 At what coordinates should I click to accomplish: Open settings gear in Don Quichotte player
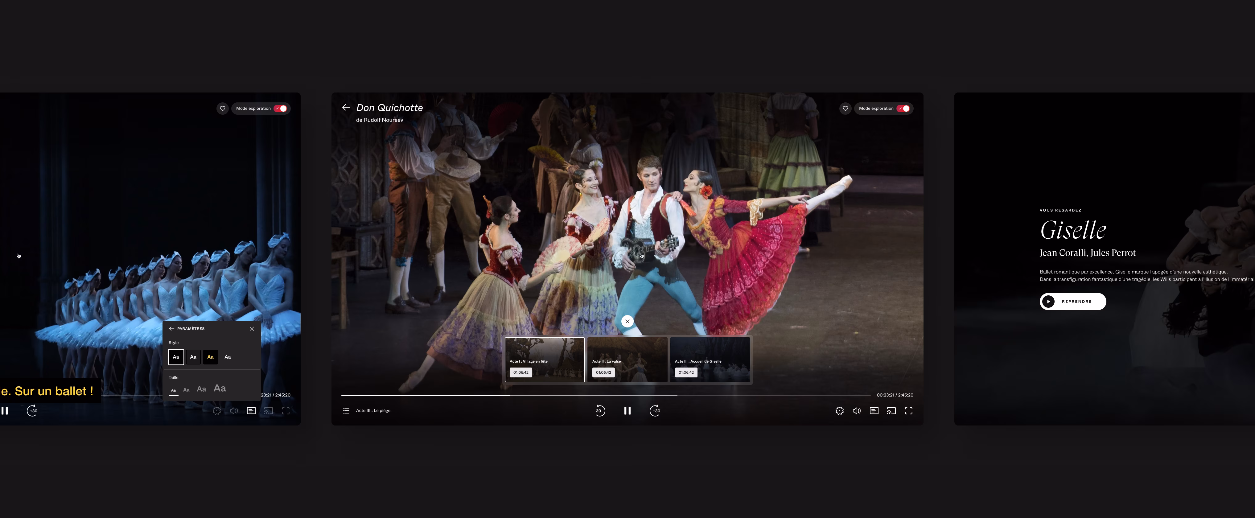point(839,411)
